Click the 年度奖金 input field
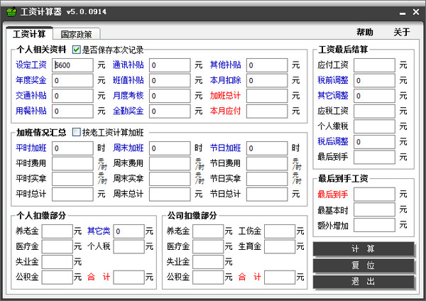The image size is (426, 301). [72, 80]
